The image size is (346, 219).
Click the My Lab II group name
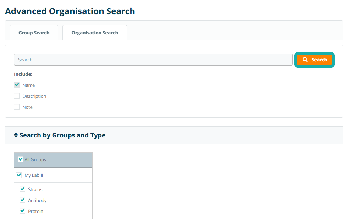click(x=34, y=175)
